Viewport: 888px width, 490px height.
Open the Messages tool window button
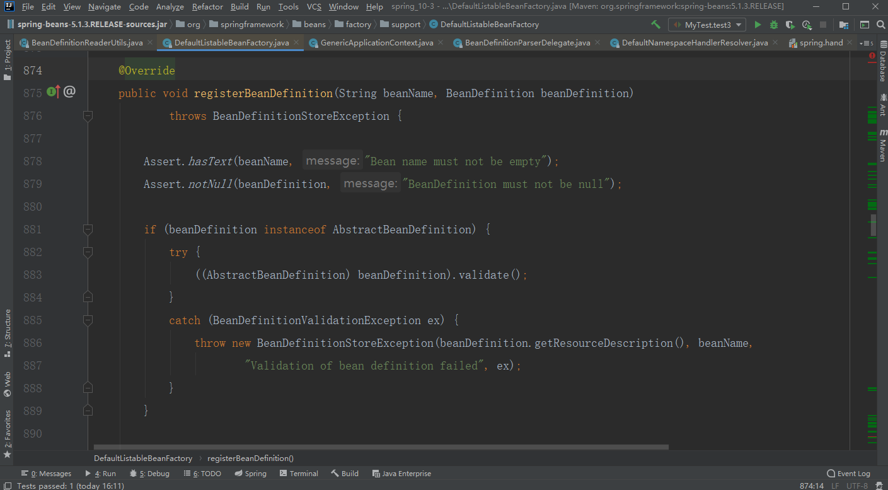[46, 474]
